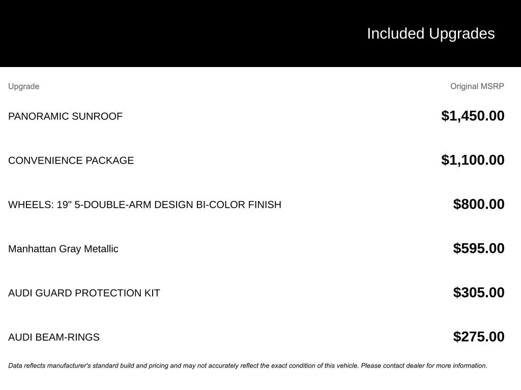Click the 'Data reflects manufacturer's standard build' disclaimer
The height and width of the screenshot is (390, 521).
[x=102, y=366]
